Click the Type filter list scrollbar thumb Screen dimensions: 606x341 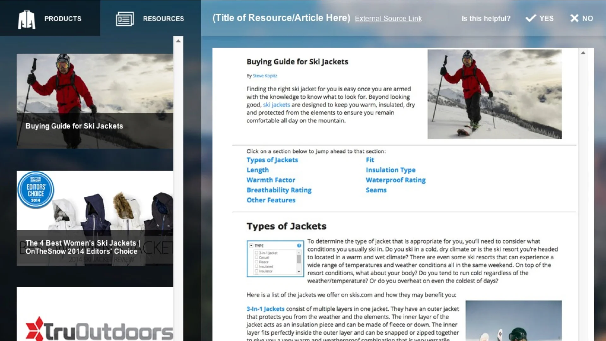299,259
